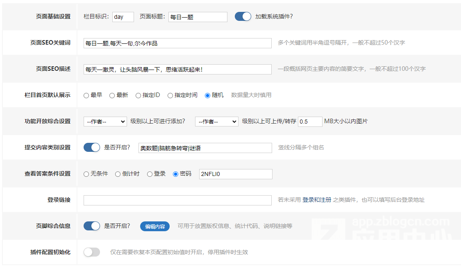This screenshot has width=461, height=266.
Task: Toggle the 提交内容类别设置 是否开启 switch
Action: pos(92,147)
